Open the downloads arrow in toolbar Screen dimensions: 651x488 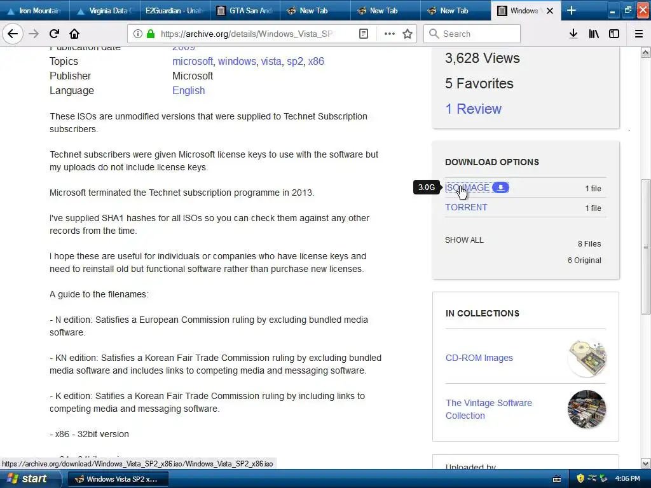pyautogui.click(x=573, y=34)
